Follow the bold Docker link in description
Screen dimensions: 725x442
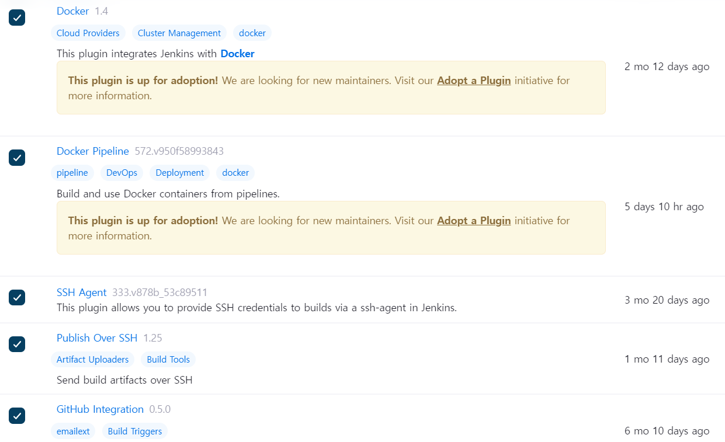tap(237, 54)
